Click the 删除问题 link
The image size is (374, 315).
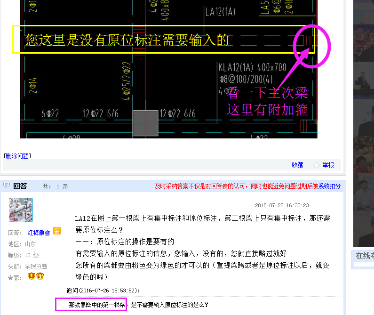(17, 156)
